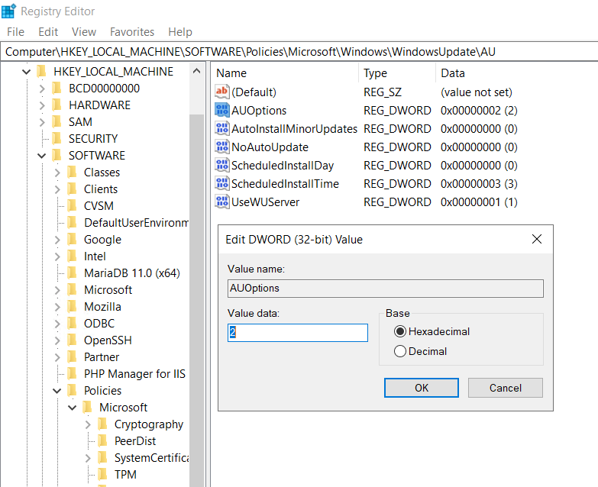This screenshot has height=487, width=598.
Task: Select the UseWUServer DWORD icon
Action: [222, 202]
